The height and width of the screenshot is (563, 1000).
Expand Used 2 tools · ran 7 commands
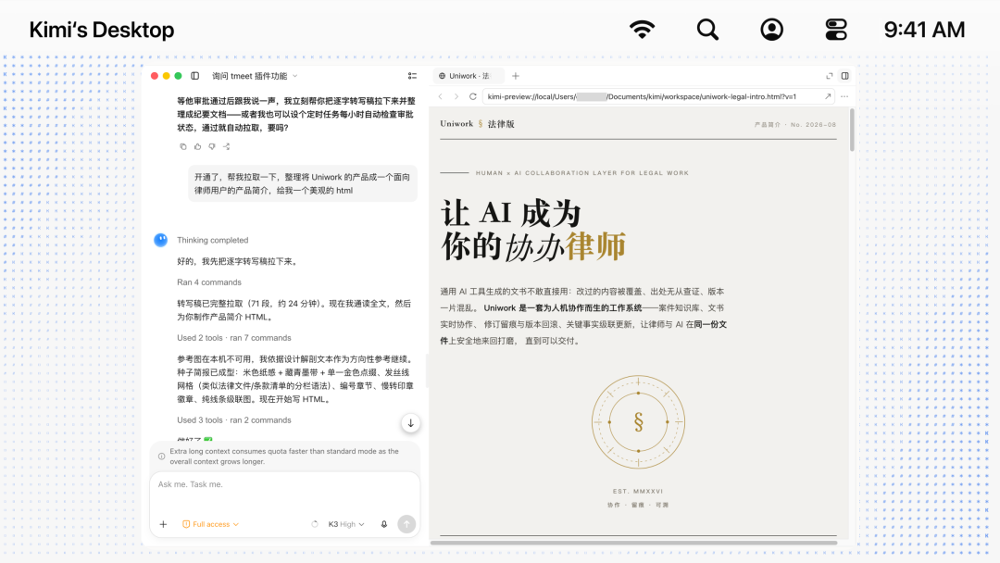pos(234,338)
